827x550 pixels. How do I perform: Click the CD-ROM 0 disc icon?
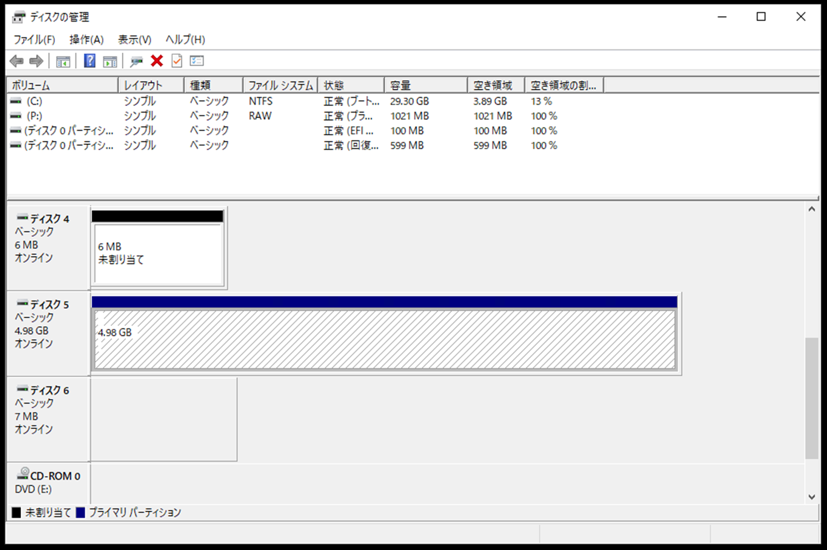(23, 474)
